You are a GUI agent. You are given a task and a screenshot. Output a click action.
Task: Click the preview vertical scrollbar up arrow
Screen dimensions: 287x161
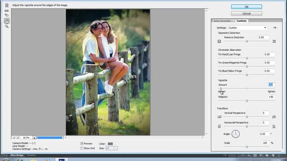pyautogui.click(x=206, y=11)
